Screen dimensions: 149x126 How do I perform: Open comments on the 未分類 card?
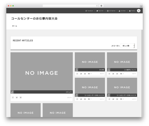click(89, 74)
